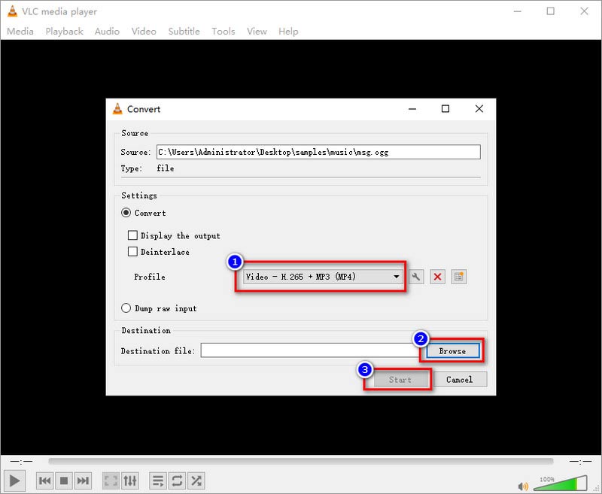Viewport: 602px width, 494px height.
Task: Maximize the VLC main window
Action: coord(551,11)
